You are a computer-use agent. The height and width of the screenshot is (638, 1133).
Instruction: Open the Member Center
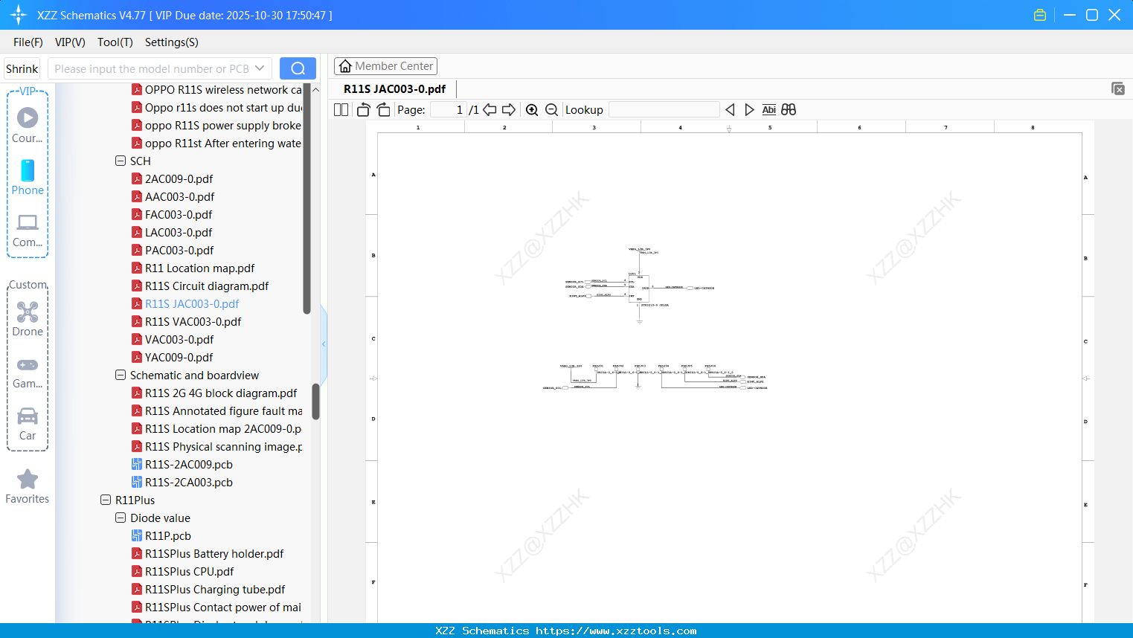coord(385,66)
